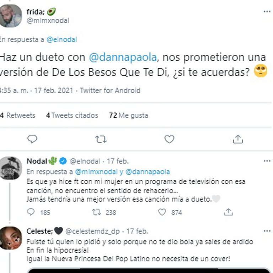Like Nodal's reply with 874 likes
The image size is (273, 273).
(x=162, y=212)
